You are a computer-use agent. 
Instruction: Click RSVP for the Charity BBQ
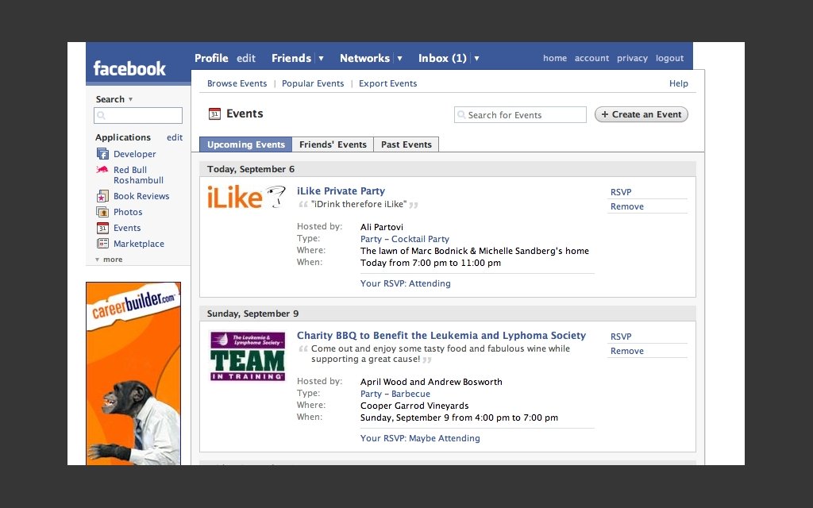coord(621,337)
